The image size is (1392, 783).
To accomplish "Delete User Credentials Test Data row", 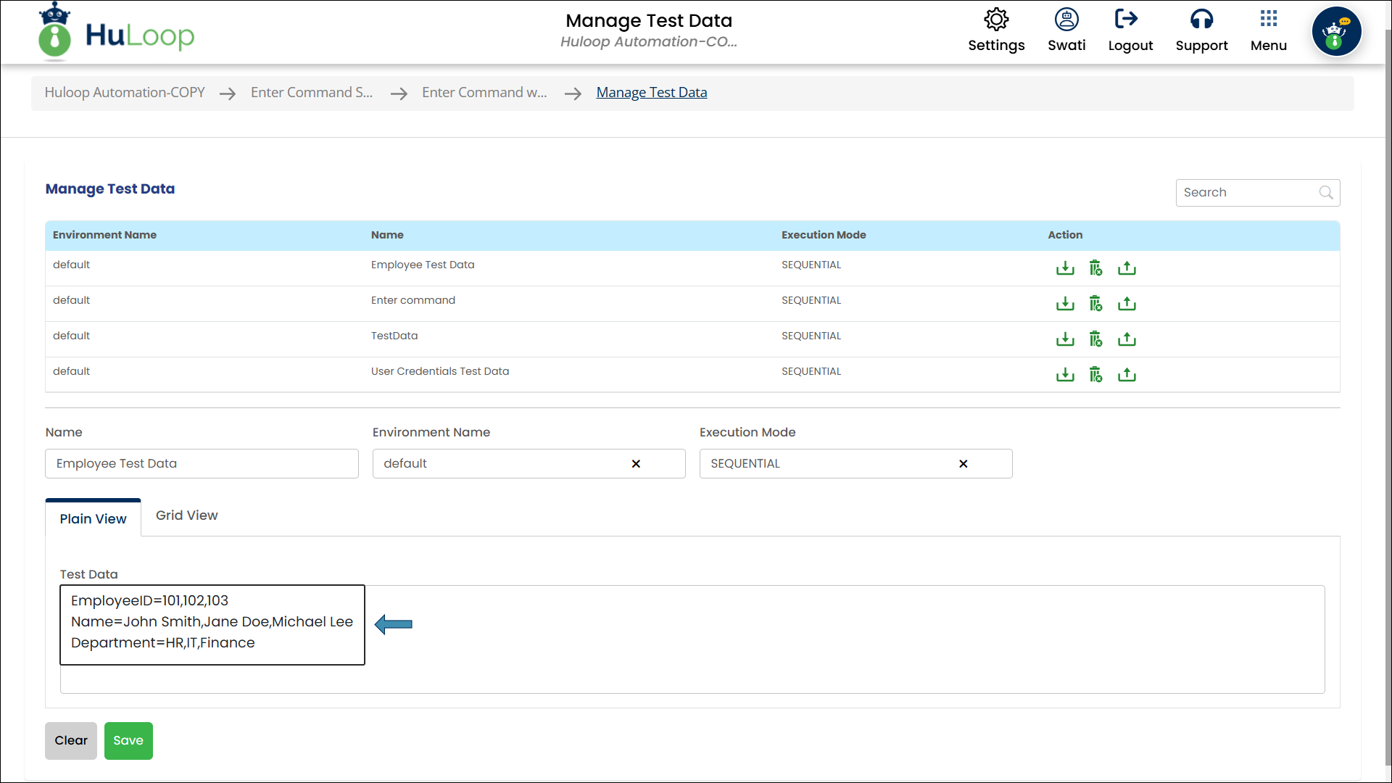I will [x=1095, y=375].
